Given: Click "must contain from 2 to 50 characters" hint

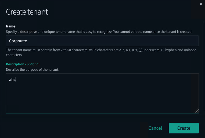Looking at the screenshot, I should tap(64, 50).
